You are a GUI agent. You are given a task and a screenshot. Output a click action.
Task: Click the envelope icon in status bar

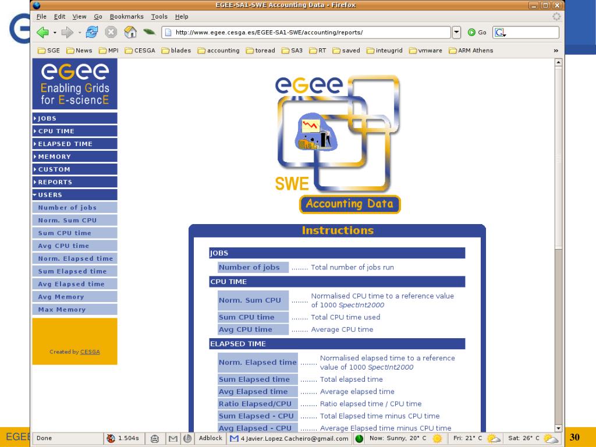click(173, 439)
